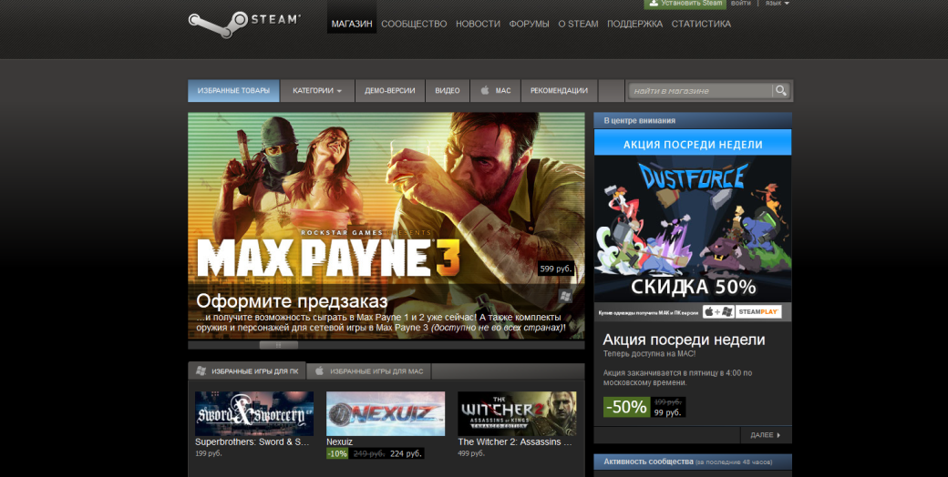Click the Теперь доступна на МАС! text

click(x=649, y=354)
